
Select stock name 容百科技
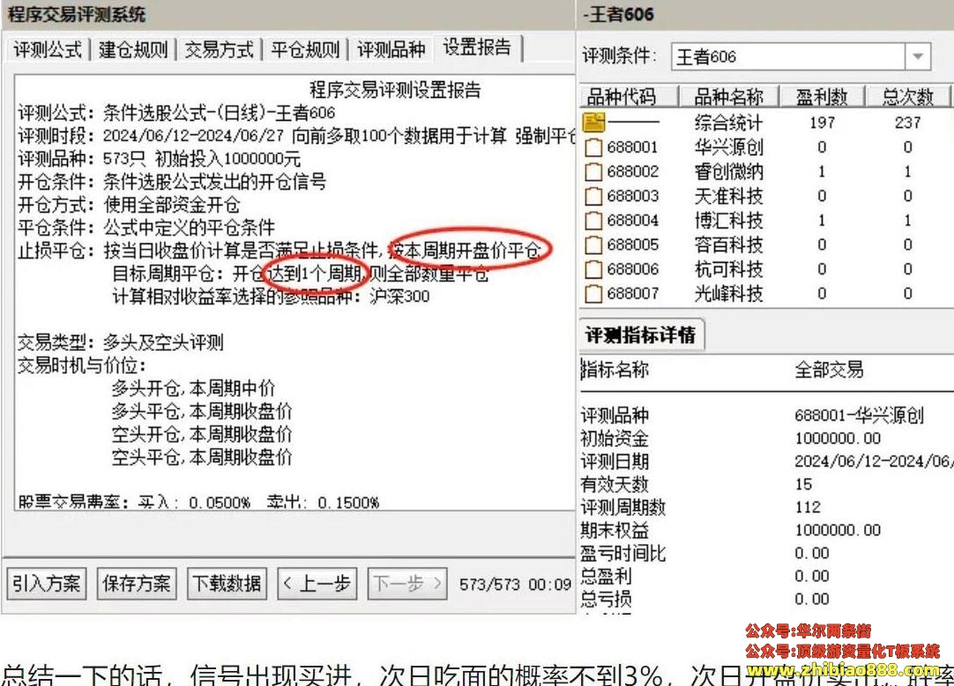[x=728, y=244]
